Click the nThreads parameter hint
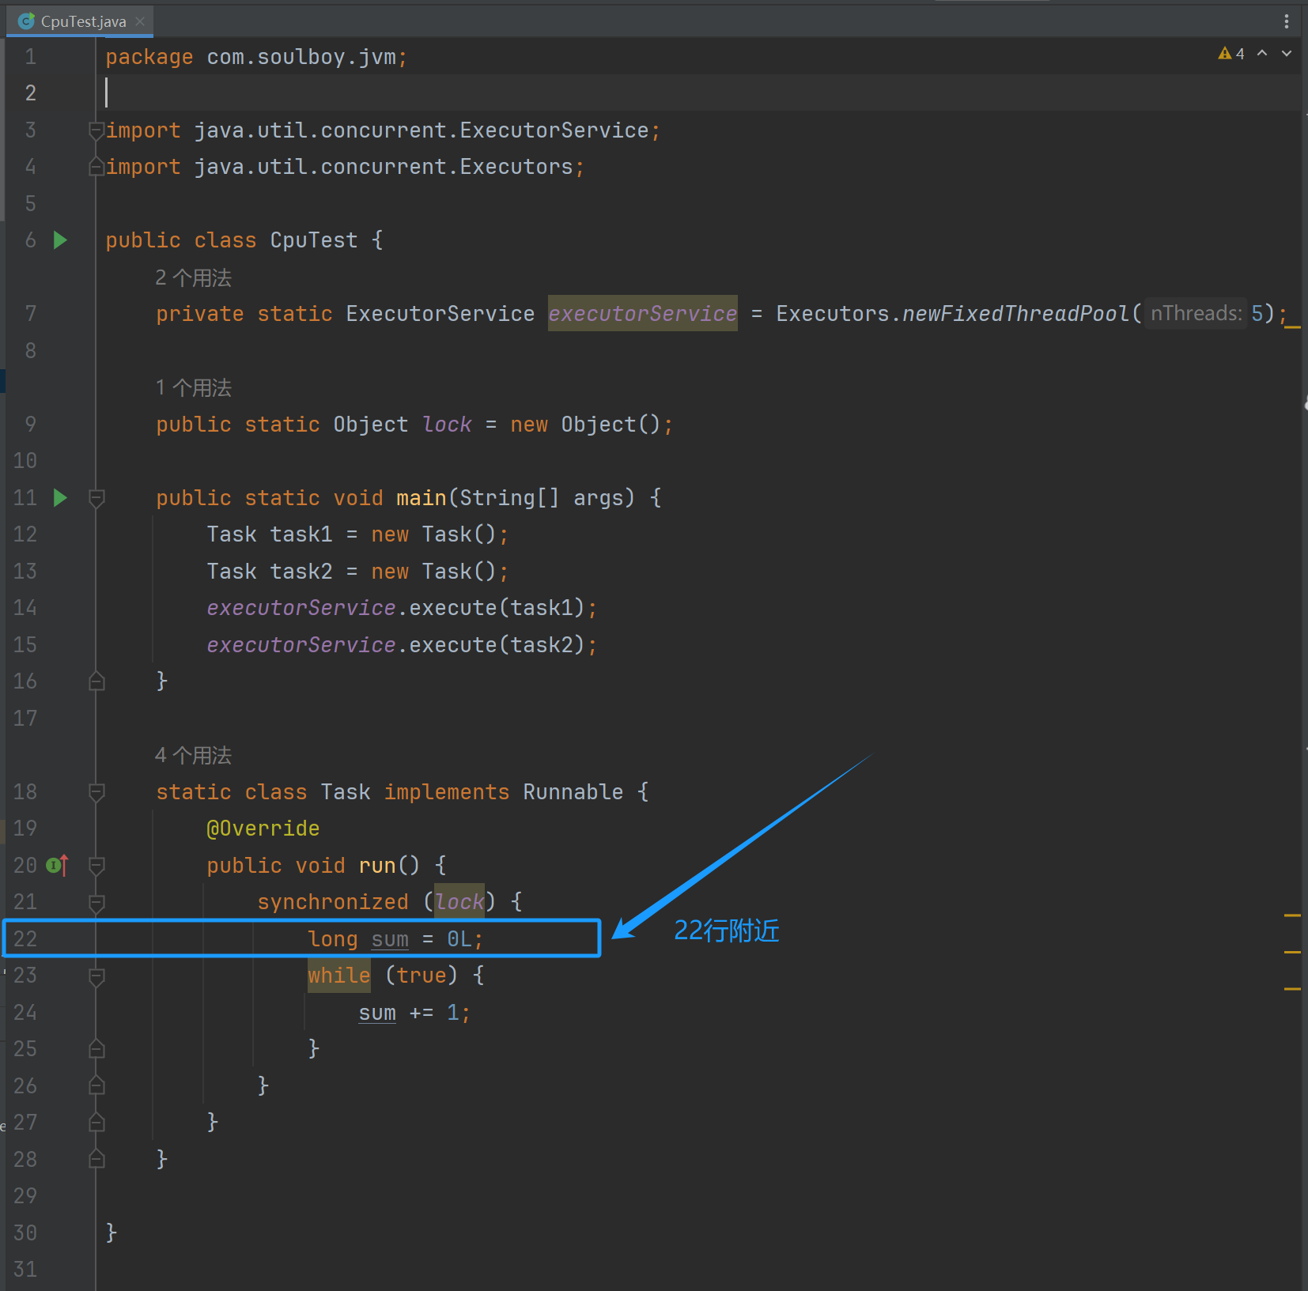Viewport: 1308px width, 1291px height. (x=1196, y=313)
